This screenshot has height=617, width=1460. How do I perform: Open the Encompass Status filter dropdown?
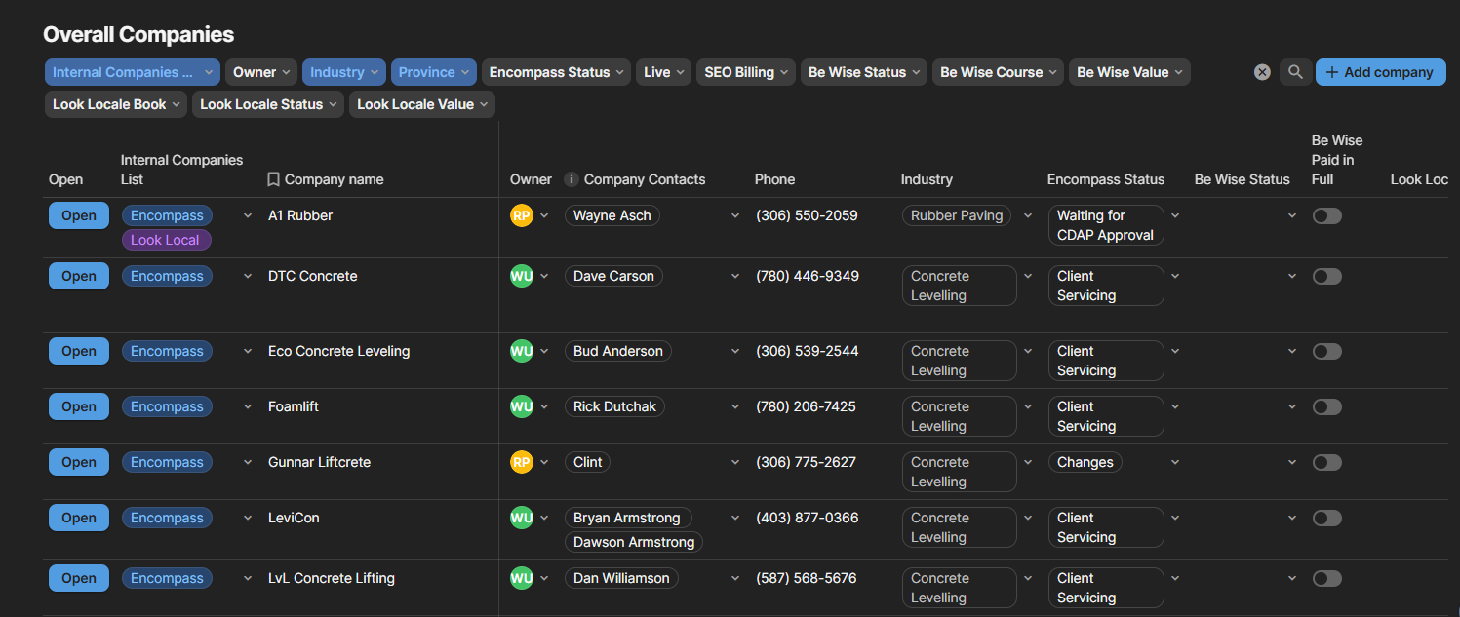click(557, 72)
